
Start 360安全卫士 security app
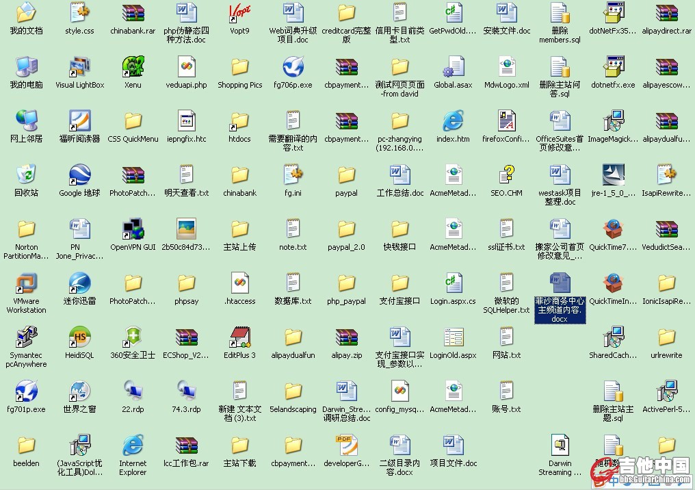coord(133,337)
